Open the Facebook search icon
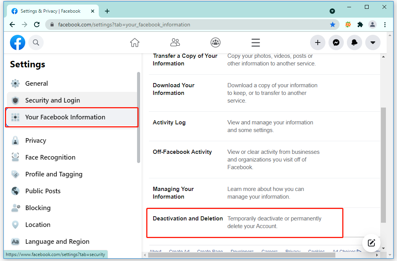This screenshot has height=261, width=397. click(x=36, y=42)
